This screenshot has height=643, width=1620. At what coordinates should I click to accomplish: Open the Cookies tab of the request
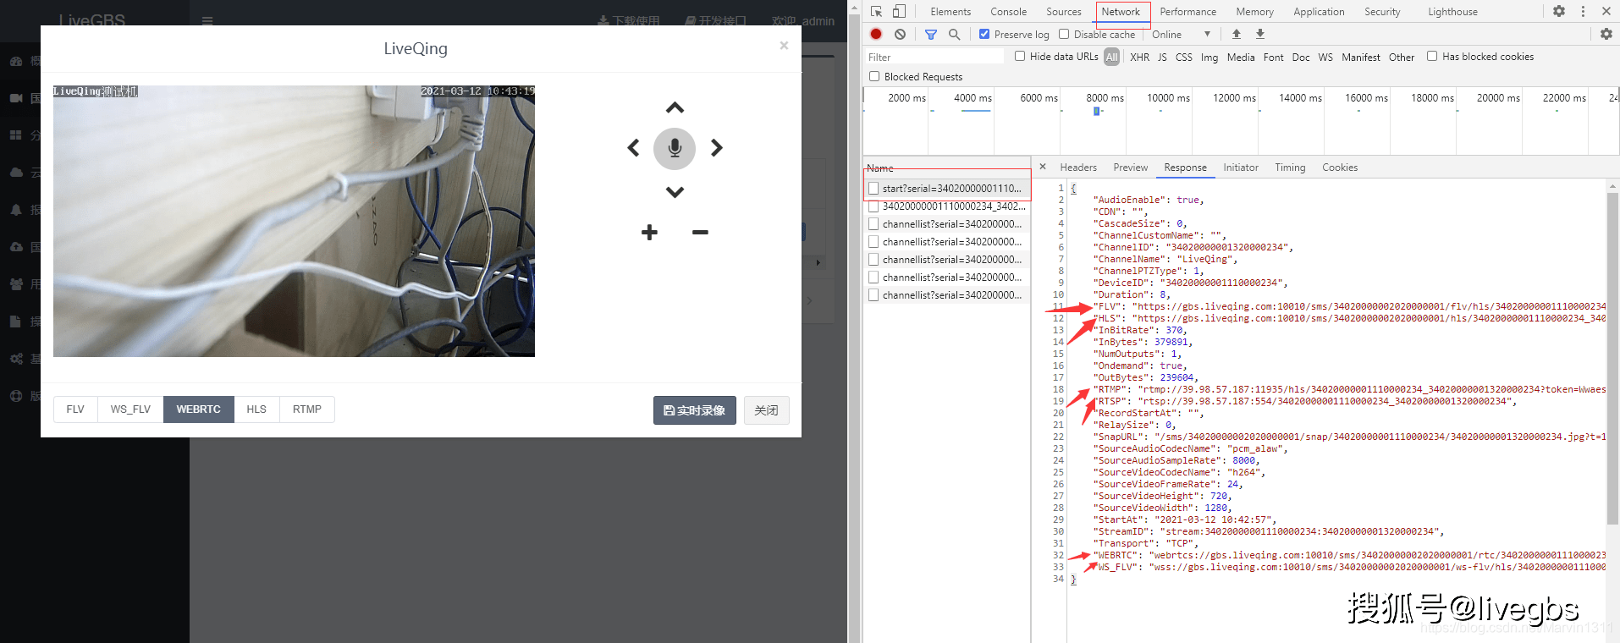(x=1340, y=168)
